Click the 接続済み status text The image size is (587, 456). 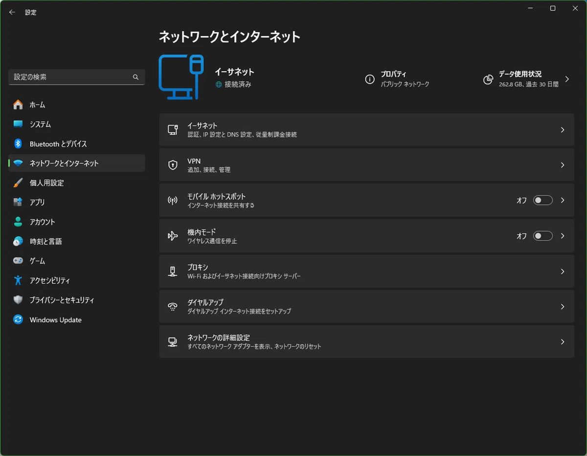point(238,85)
